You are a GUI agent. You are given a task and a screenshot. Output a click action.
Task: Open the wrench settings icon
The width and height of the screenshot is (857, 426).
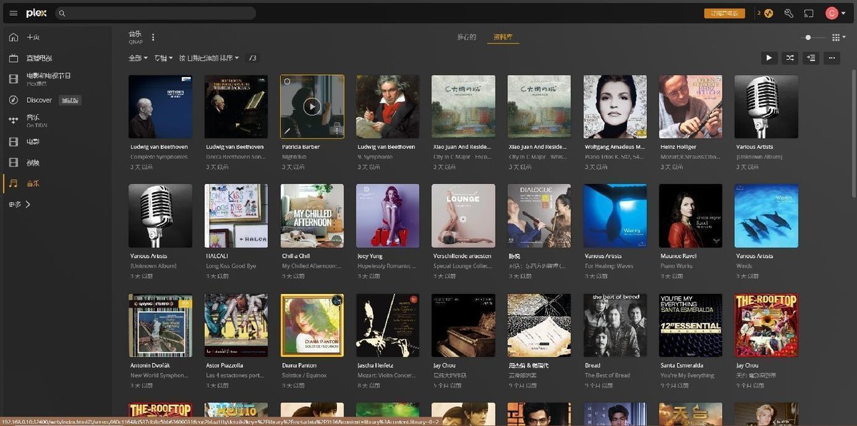click(788, 13)
